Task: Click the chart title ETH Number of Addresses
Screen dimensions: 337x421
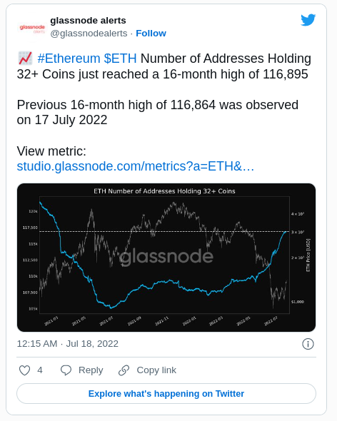Action: [164, 191]
